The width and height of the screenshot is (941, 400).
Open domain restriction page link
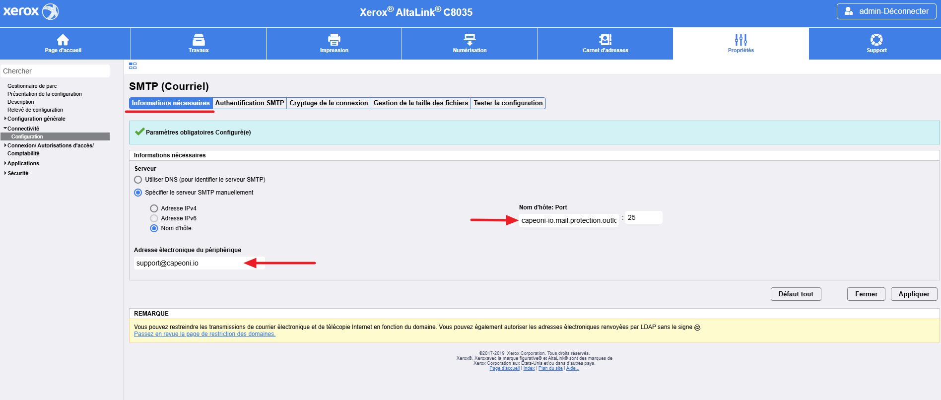204,334
